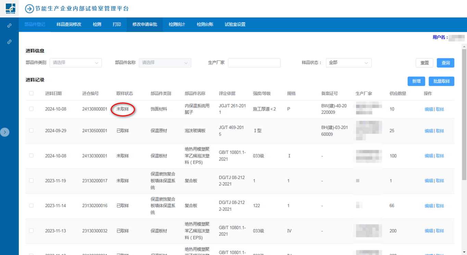Toggle the select-all checkbox in table header
This screenshot has height=255, width=467.
click(x=31, y=93)
